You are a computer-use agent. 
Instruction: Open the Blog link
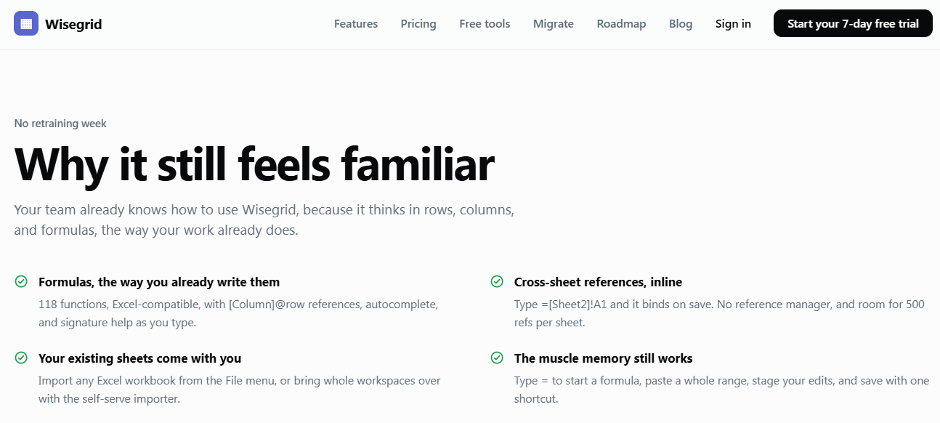(x=681, y=24)
